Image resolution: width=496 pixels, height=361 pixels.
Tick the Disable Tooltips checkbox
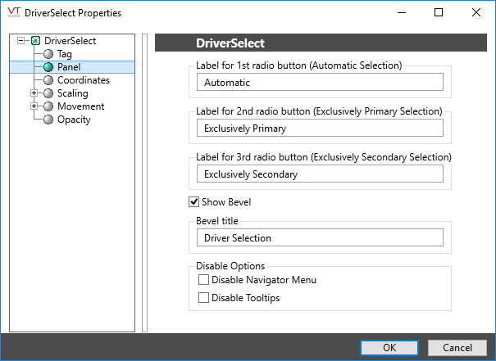point(203,298)
